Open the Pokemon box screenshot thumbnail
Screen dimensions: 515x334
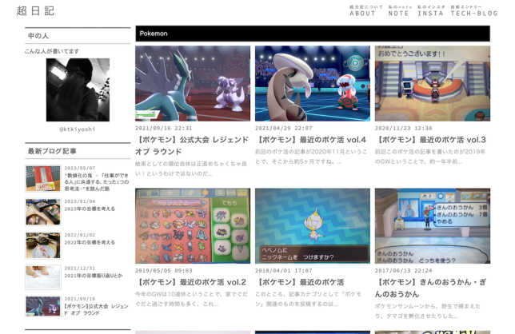(193, 225)
